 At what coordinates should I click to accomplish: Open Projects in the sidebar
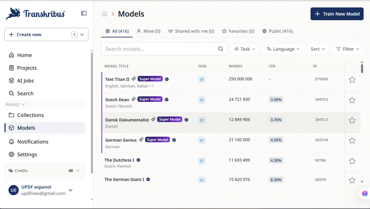[45, 68]
